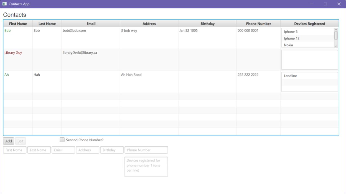This screenshot has height=194, width=346.
Task: Click the devices registered text area
Action: click(146, 167)
